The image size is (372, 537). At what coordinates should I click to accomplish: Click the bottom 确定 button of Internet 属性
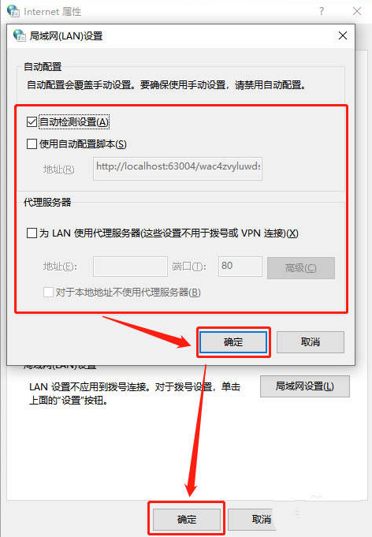click(x=187, y=519)
